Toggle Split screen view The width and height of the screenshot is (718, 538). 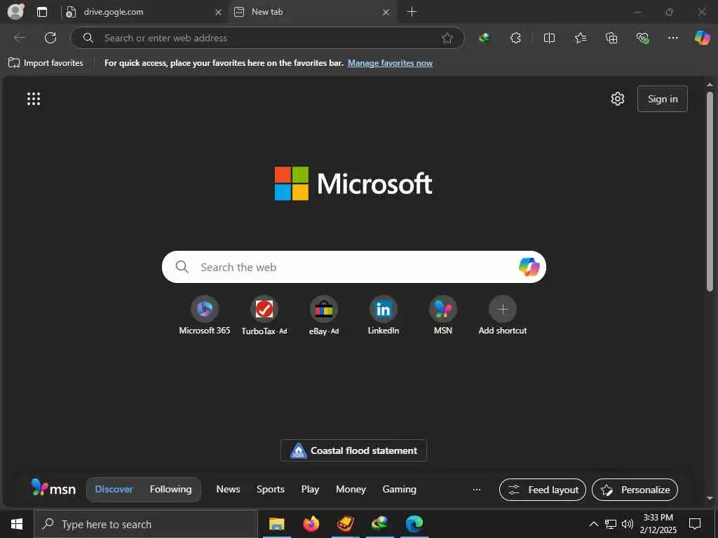(x=549, y=38)
